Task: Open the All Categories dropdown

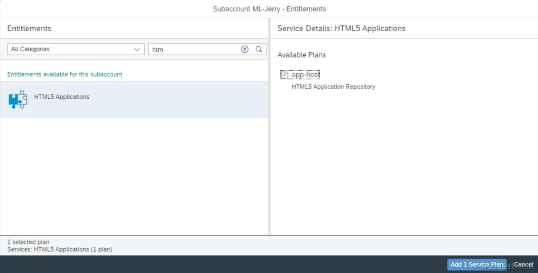Action: tap(76, 49)
